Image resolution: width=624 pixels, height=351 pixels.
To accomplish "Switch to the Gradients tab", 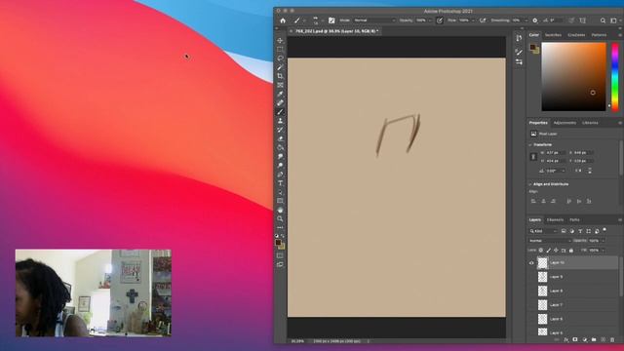I will 576,35.
